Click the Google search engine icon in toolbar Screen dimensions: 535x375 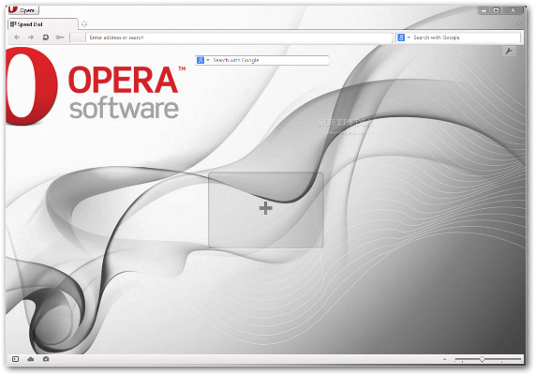pos(401,37)
